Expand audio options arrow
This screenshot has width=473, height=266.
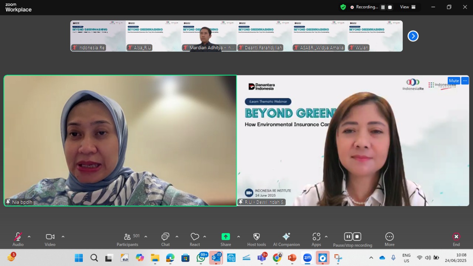coord(29,236)
